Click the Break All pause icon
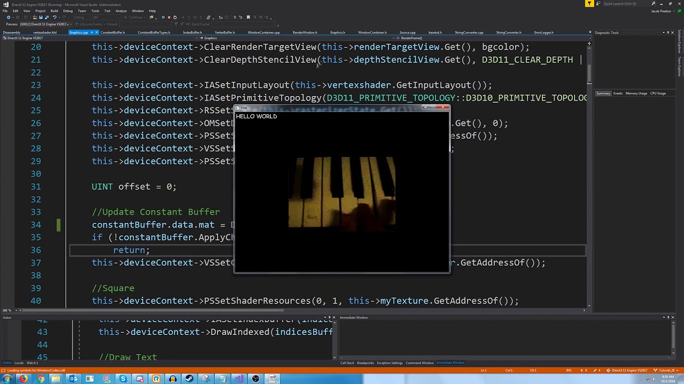The image size is (684, 384). point(164,17)
